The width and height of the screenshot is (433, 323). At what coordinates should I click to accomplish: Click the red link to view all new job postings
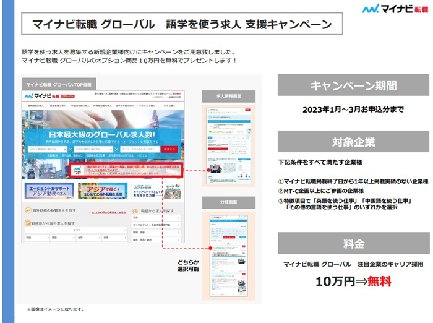(x=108, y=212)
